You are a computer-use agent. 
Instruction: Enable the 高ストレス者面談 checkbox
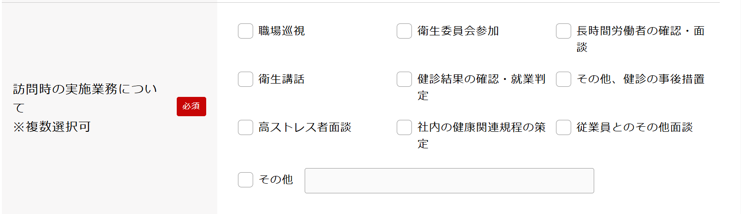click(245, 128)
